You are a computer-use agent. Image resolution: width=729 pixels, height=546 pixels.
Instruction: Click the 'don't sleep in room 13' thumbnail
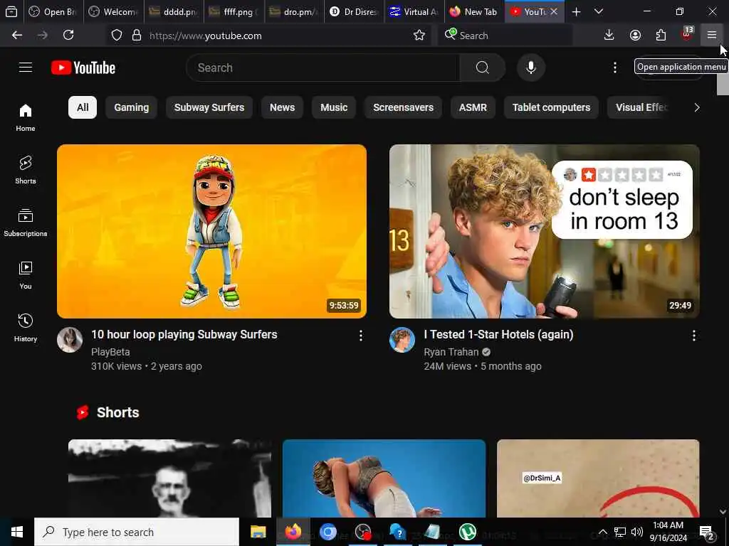pos(545,231)
